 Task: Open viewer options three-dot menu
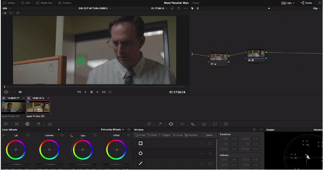(186, 9)
